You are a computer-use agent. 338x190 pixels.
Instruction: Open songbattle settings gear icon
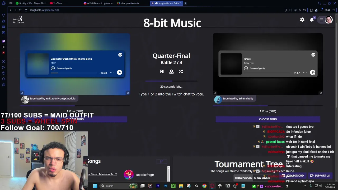302,20
